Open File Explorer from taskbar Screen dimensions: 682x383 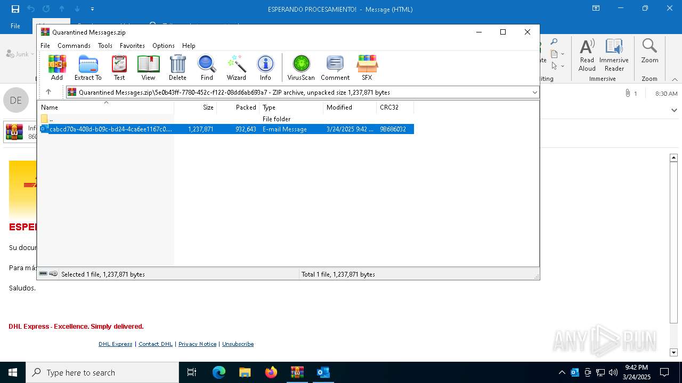point(245,372)
